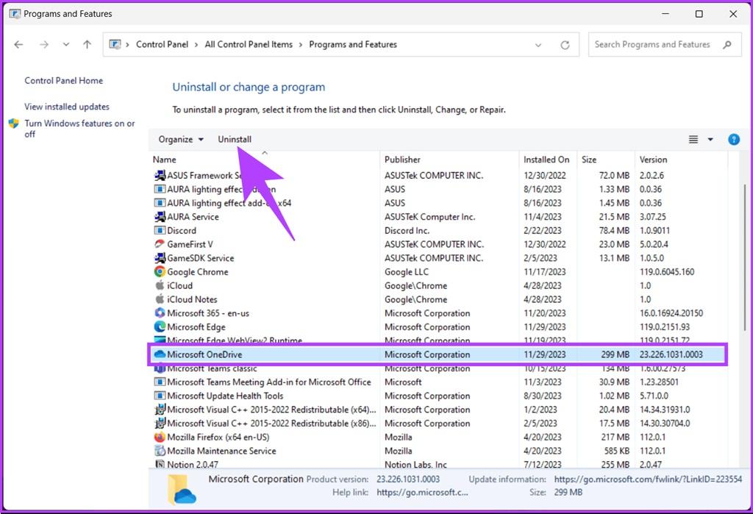753x514 pixels.
Task: Open the Organize dropdown menu
Action: coord(181,139)
